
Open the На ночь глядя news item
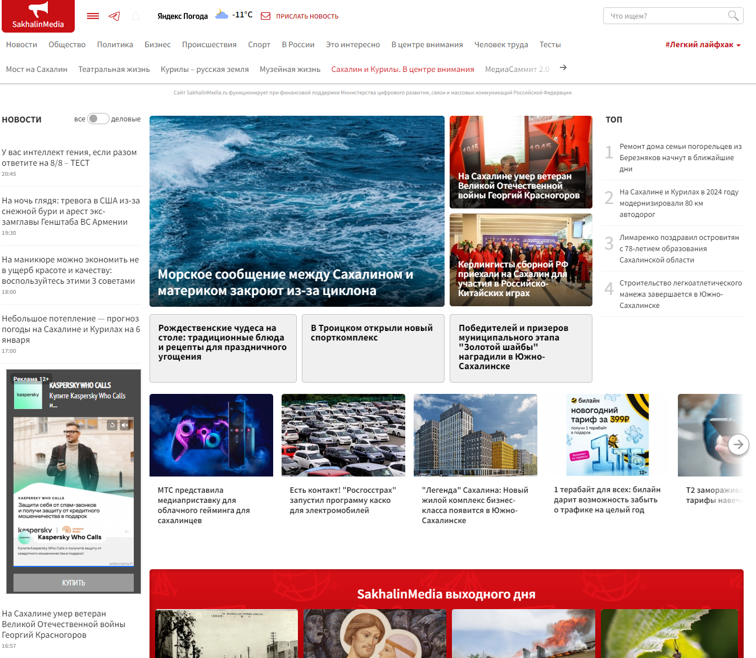coord(71,211)
